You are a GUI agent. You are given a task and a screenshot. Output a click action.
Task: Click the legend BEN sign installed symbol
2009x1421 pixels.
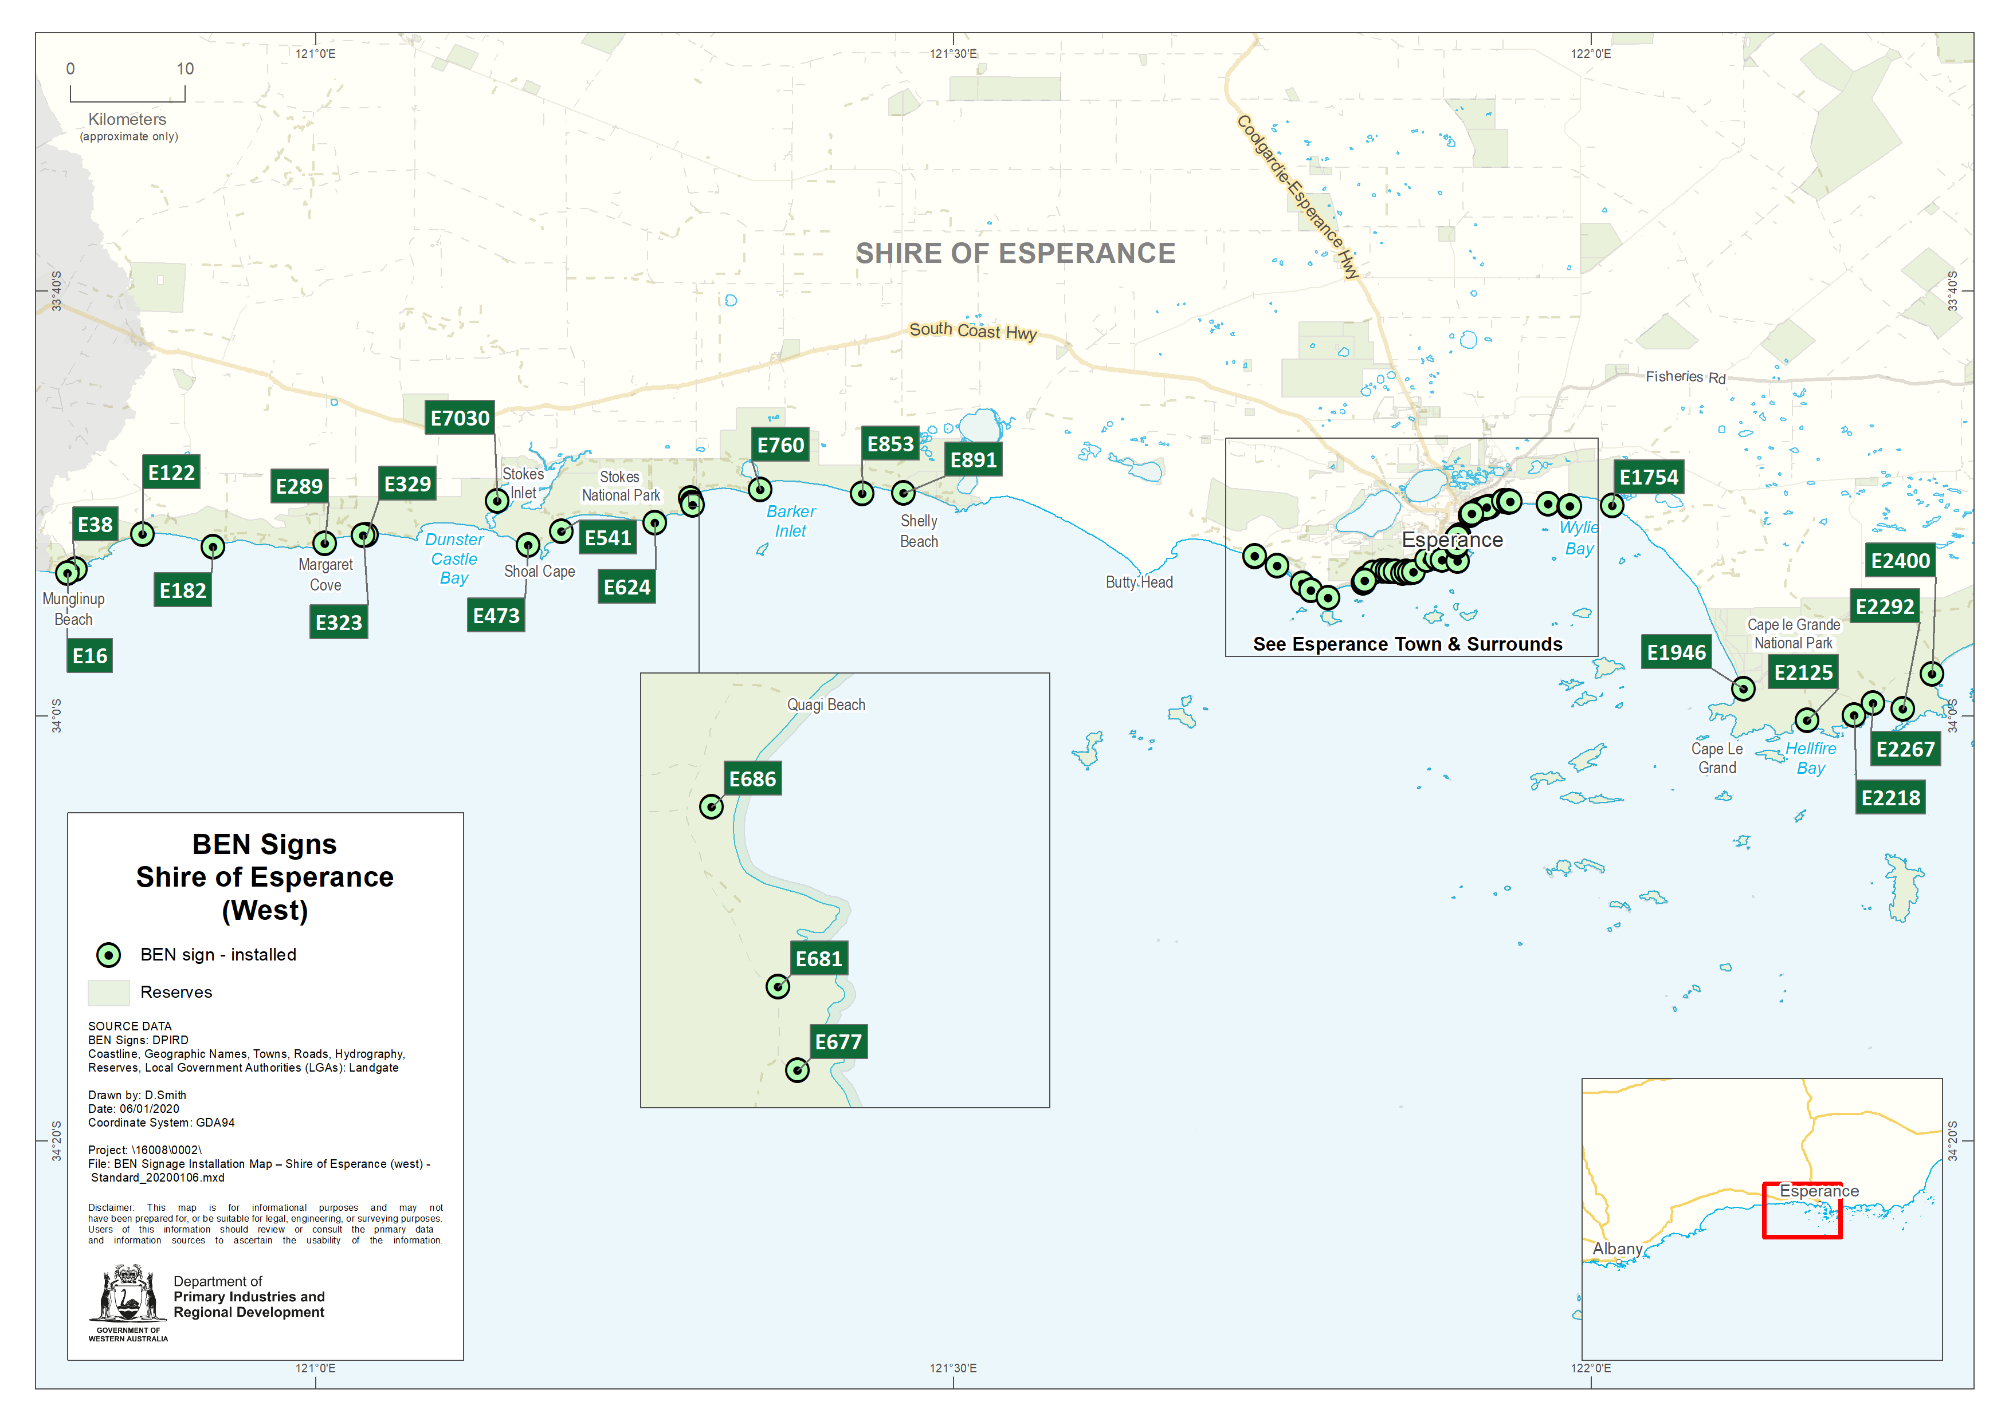coord(108,955)
